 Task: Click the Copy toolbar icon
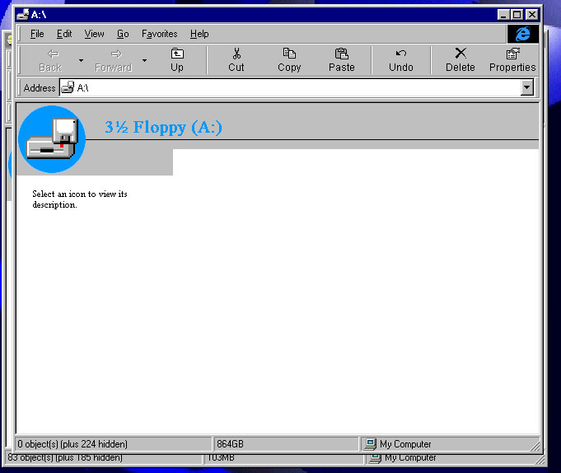pos(289,54)
